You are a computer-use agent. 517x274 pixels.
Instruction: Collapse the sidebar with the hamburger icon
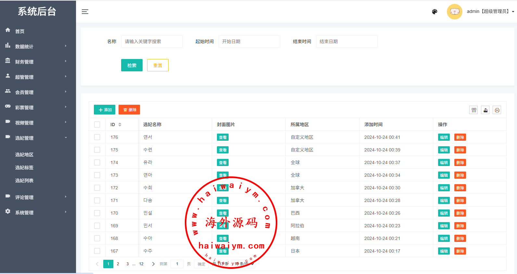(x=85, y=12)
